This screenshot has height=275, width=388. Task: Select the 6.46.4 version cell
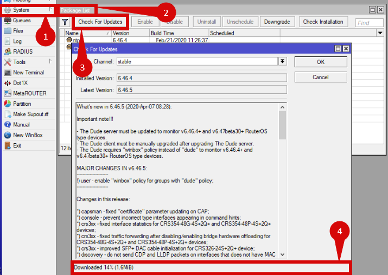(x=120, y=40)
